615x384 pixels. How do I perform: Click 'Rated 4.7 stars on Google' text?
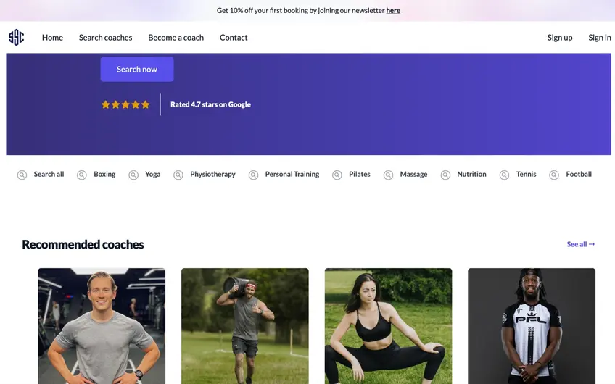tap(210, 104)
